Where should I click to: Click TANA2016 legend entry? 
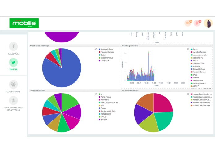pos(104,61)
